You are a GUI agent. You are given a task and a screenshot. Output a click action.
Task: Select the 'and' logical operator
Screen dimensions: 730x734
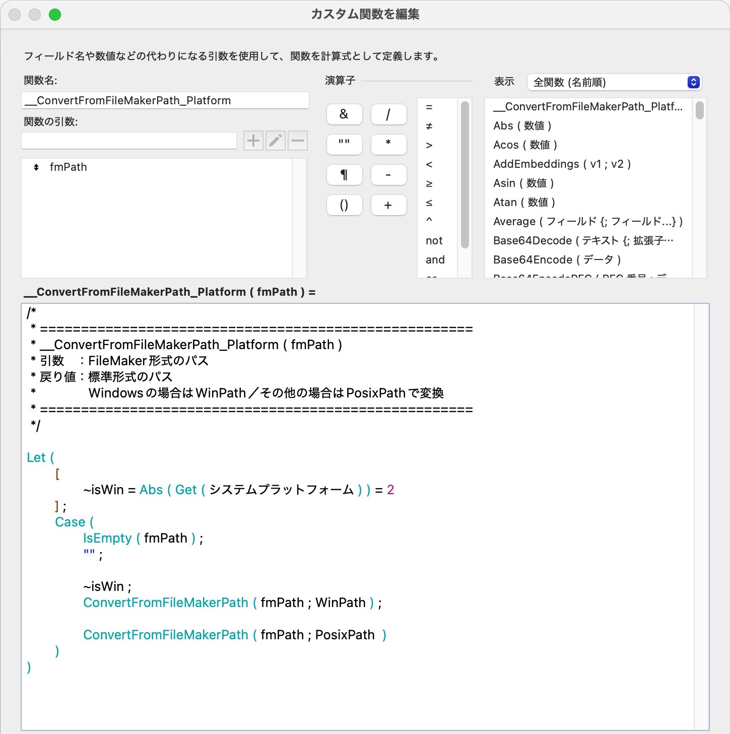point(437,260)
